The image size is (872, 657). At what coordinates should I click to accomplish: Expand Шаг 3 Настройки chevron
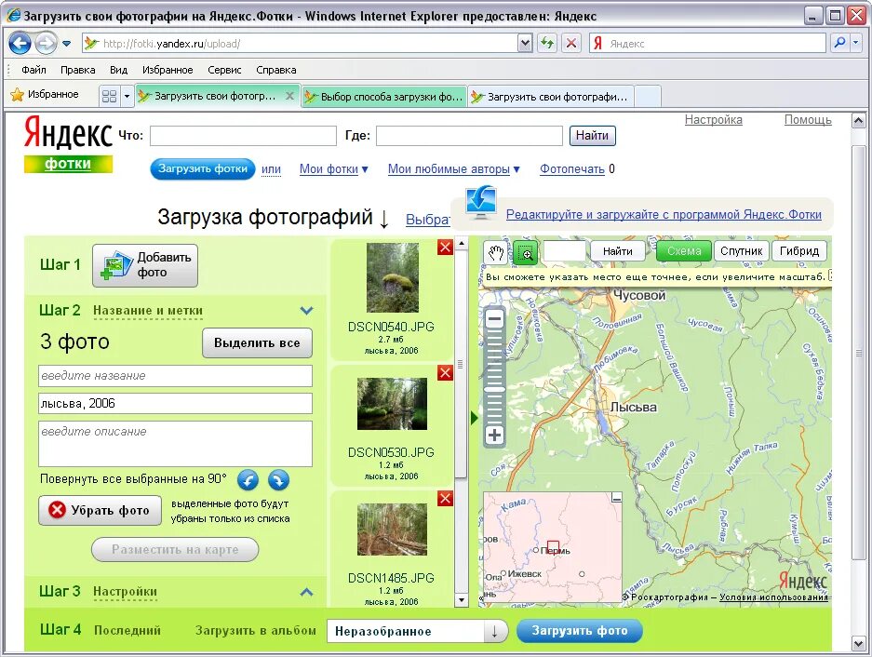tap(306, 592)
